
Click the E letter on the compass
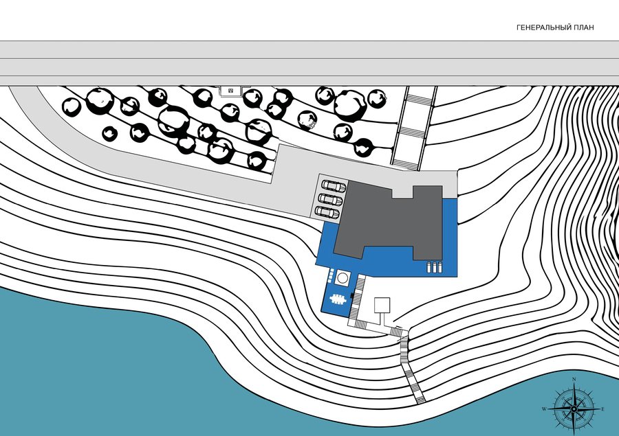[602, 409]
